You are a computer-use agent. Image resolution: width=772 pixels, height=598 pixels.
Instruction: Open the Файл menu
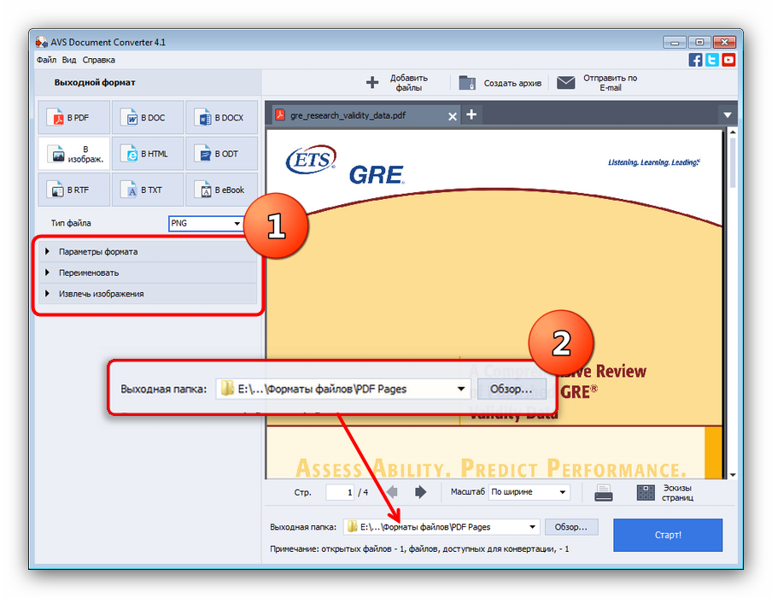pos(46,60)
